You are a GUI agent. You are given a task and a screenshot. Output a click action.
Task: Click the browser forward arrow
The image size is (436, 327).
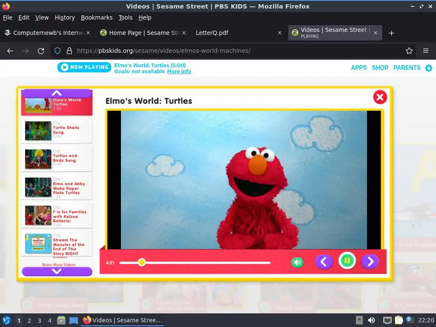tap(26, 51)
